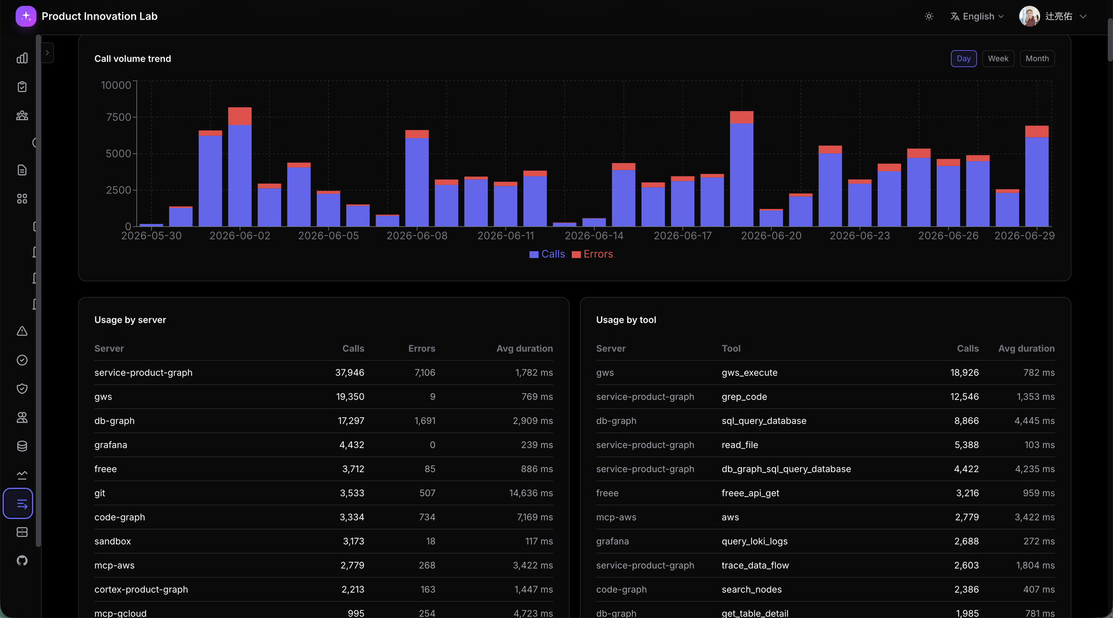The width and height of the screenshot is (1113, 618).
Task: Click the sidebar vertical scrollbar
Action: 38,290
